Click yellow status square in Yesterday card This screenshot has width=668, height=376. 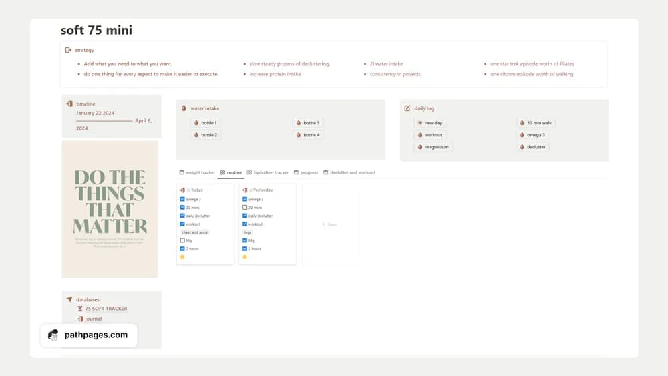click(x=245, y=257)
